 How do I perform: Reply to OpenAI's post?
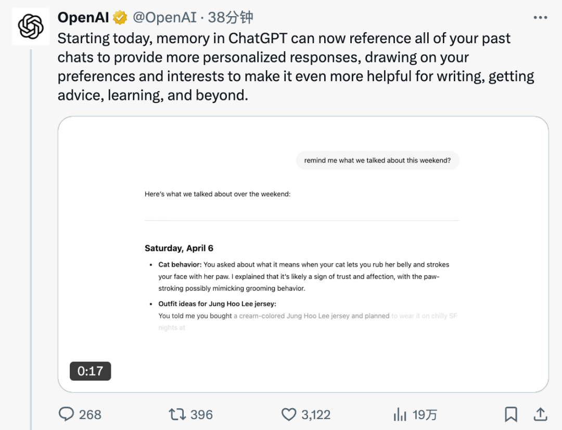(67, 414)
